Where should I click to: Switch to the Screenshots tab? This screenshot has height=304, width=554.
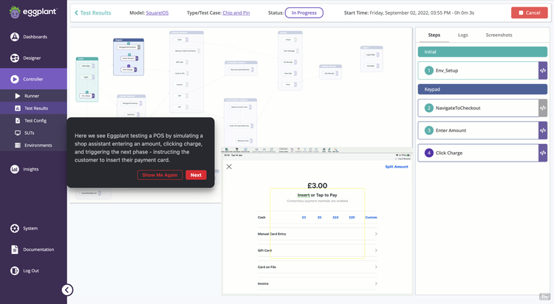(x=499, y=35)
